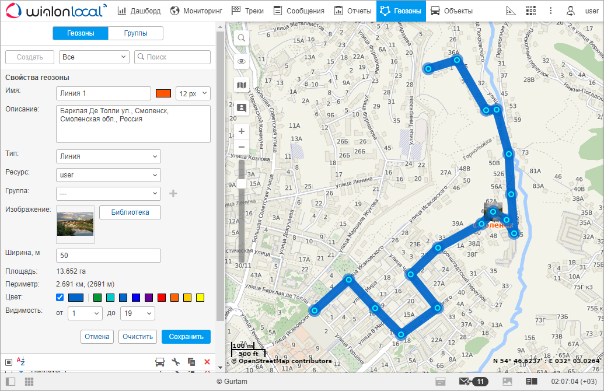This screenshot has height=391, width=604.
Task: Pick the cyan color swatch
Action: click(x=110, y=298)
